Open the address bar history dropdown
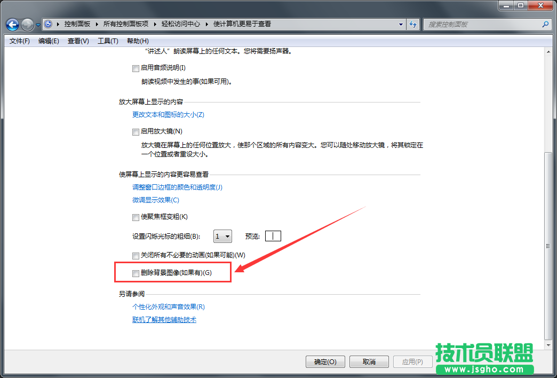557x378 pixels. pos(401,24)
